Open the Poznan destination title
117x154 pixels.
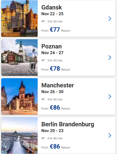coord(51,46)
